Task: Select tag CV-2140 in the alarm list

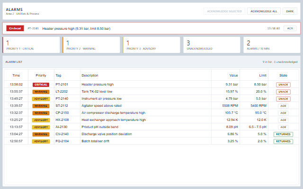Action: [x=62, y=134]
